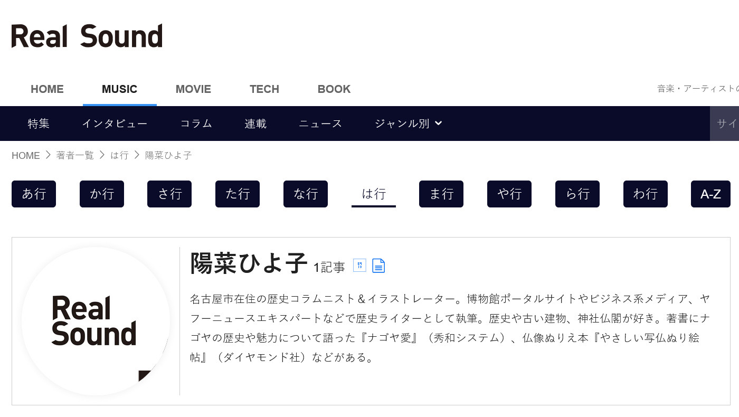Image resolution: width=739 pixels, height=417 pixels.
Task: Switch to the MOVIE tab
Action: click(x=193, y=89)
